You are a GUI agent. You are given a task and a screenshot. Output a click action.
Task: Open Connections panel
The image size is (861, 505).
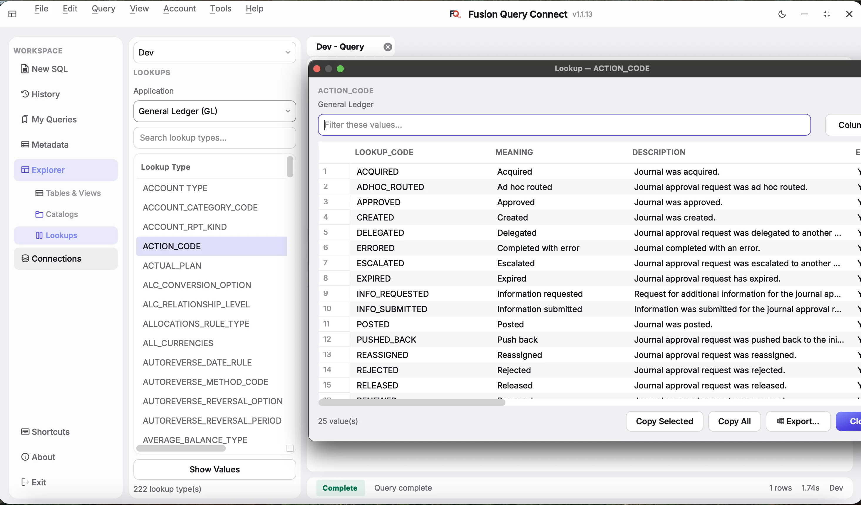66,259
